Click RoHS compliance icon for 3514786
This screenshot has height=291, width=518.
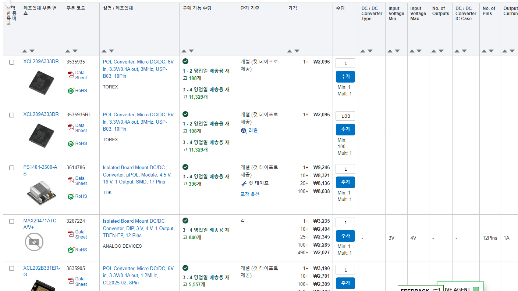[71, 196]
